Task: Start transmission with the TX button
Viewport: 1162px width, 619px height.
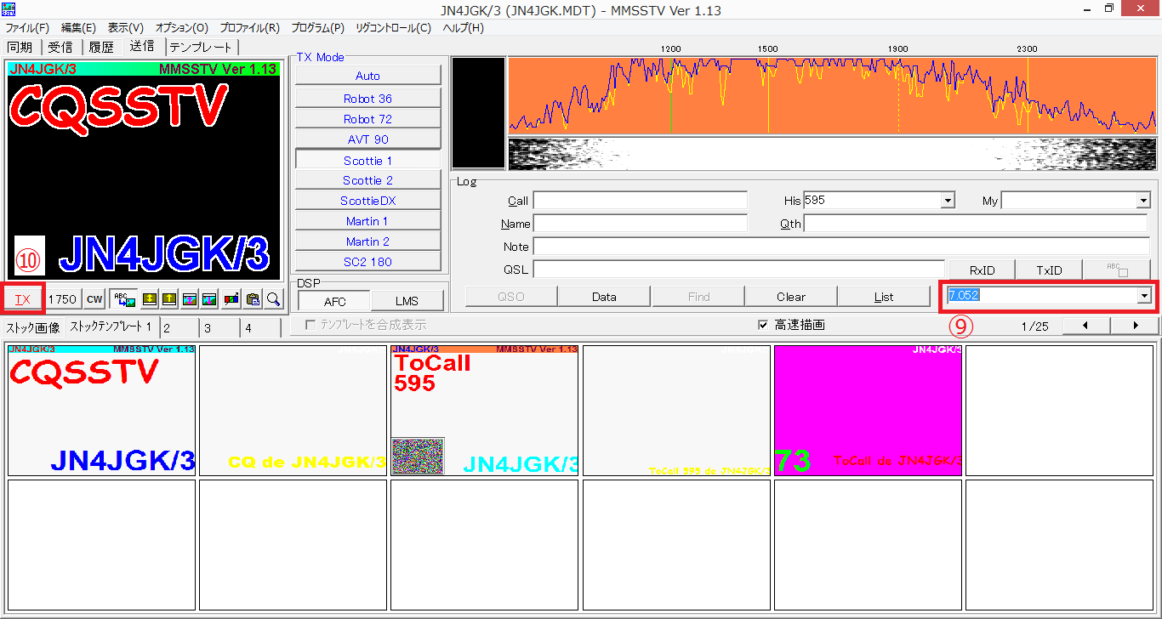Action: [x=22, y=299]
